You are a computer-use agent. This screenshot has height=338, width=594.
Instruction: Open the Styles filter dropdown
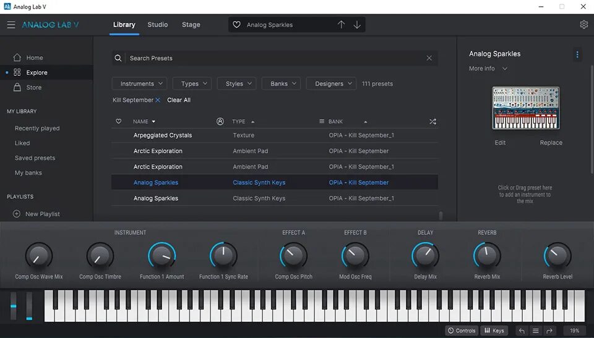click(x=237, y=83)
